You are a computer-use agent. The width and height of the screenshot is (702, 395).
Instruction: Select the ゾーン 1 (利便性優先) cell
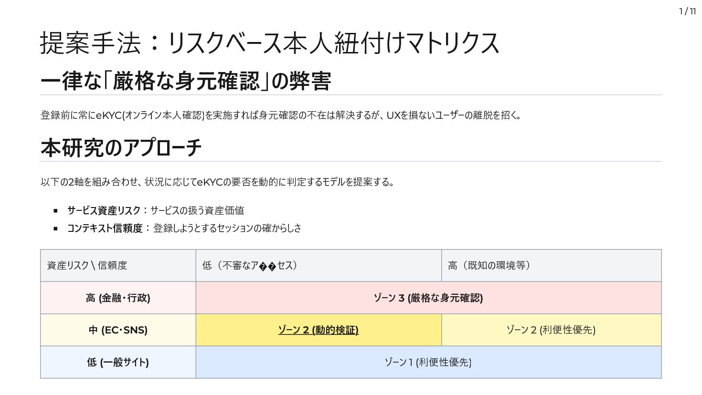(x=428, y=363)
